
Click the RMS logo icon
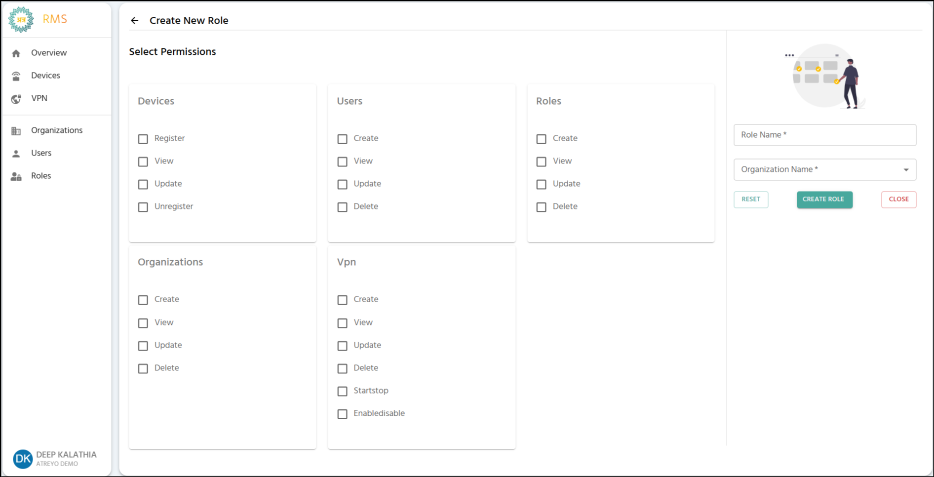(21, 19)
